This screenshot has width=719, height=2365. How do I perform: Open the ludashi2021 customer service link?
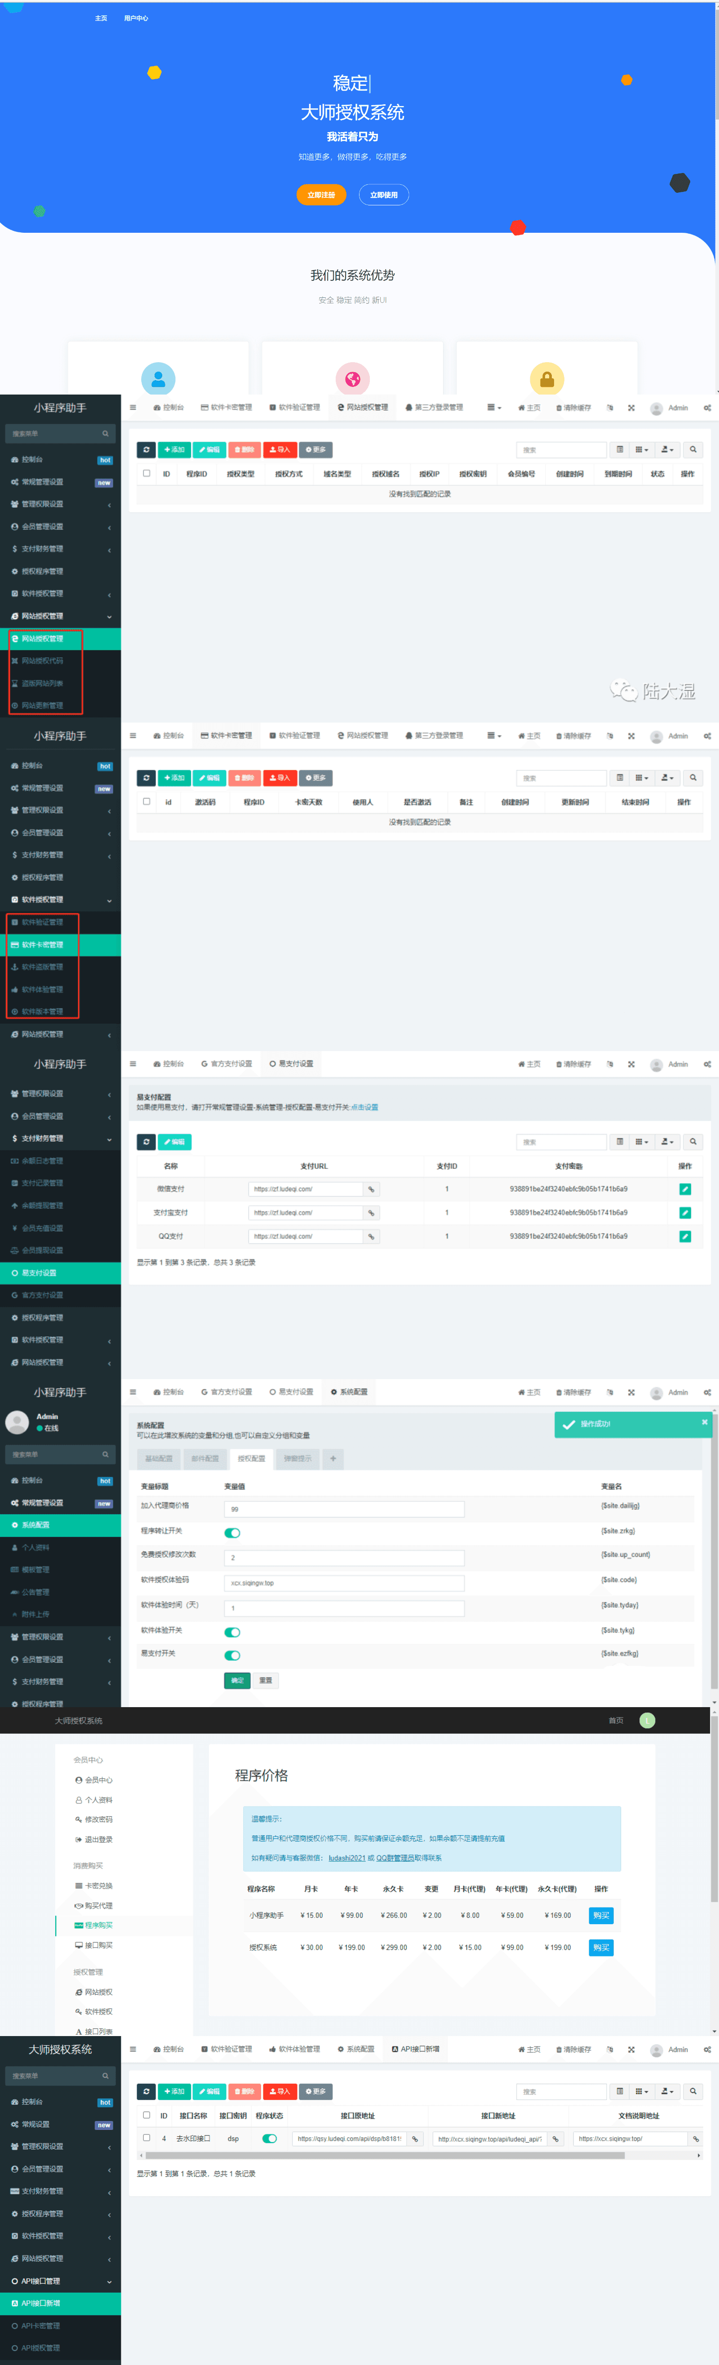click(346, 1857)
